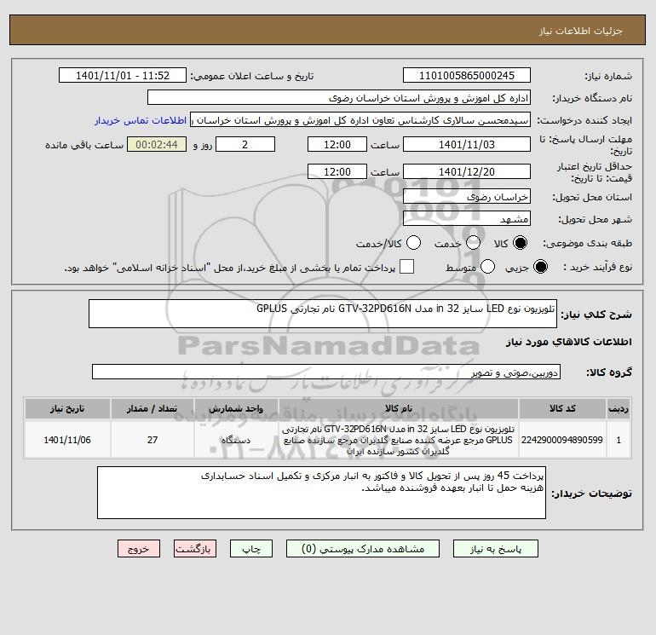The image size is (656, 635).
Task: Click the unit cell دستگاه
Action: pos(236,440)
